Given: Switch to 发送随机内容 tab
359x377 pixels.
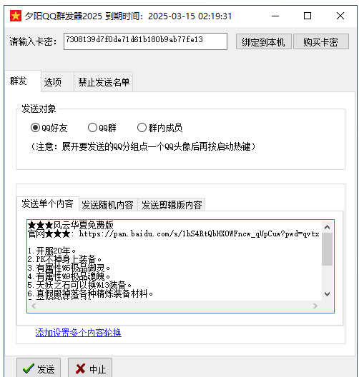Looking at the screenshot, I should (x=107, y=205).
